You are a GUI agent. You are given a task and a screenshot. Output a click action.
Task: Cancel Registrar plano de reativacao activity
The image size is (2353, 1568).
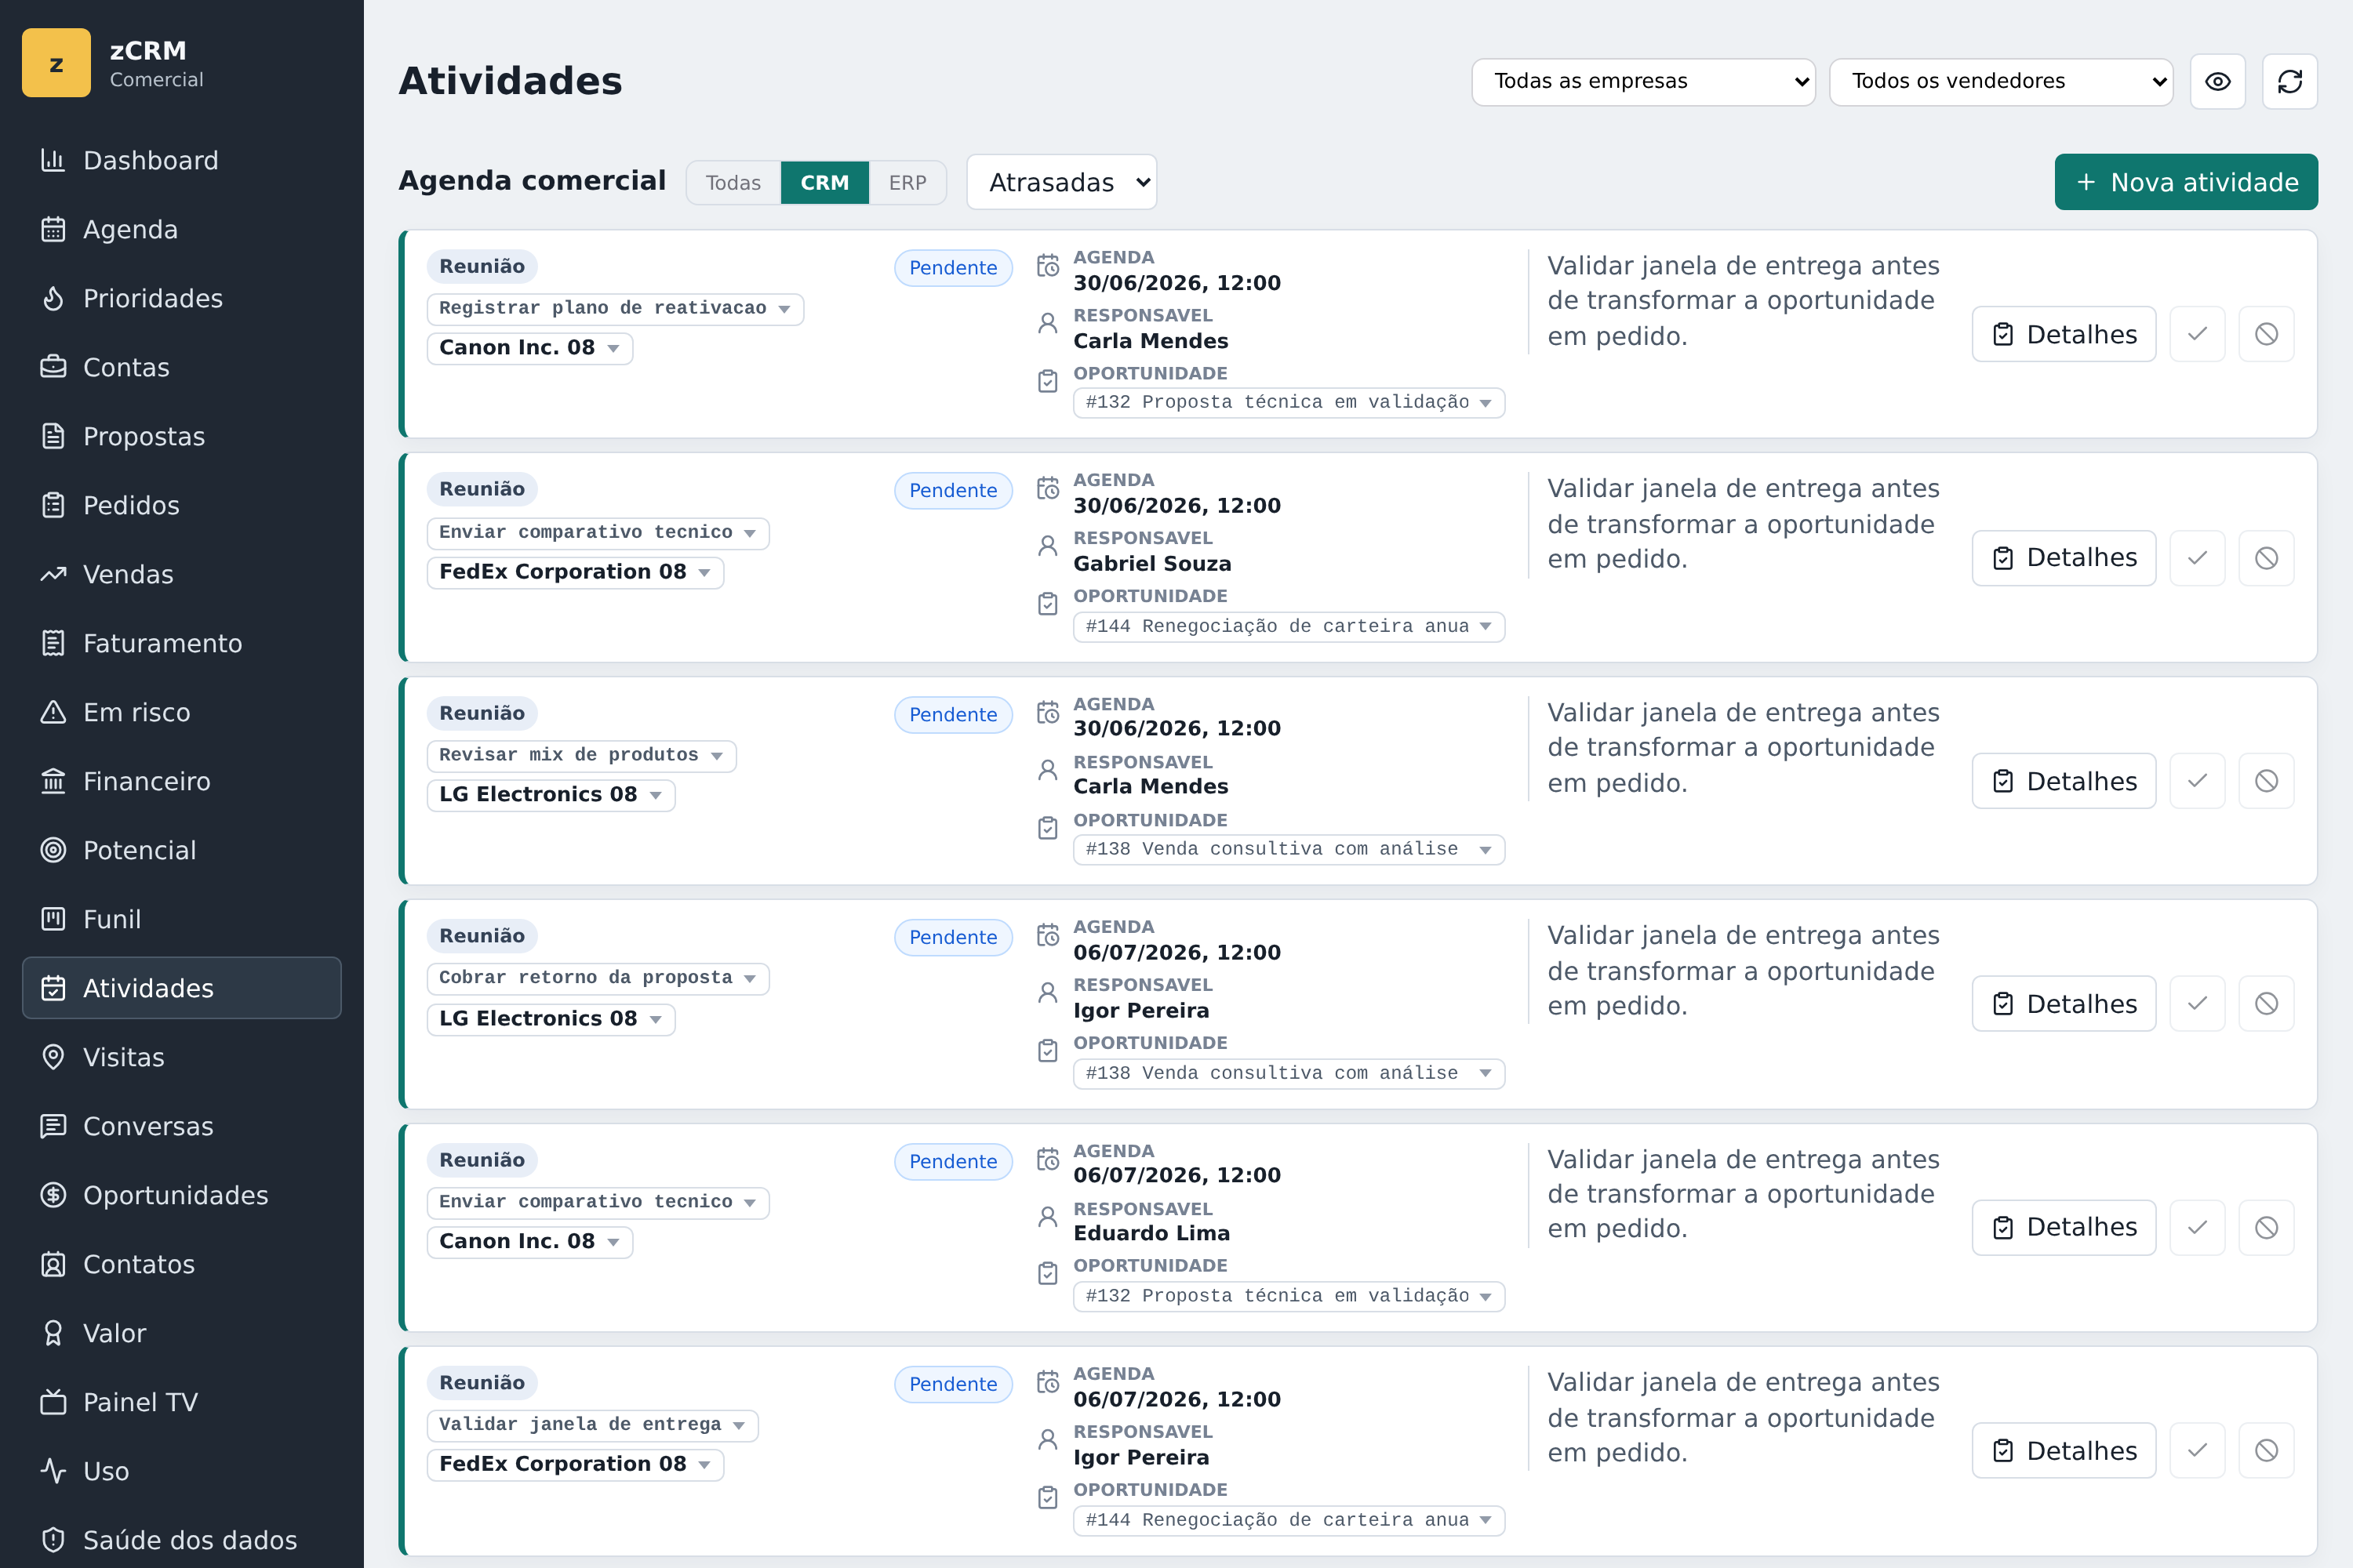pos(2266,334)
